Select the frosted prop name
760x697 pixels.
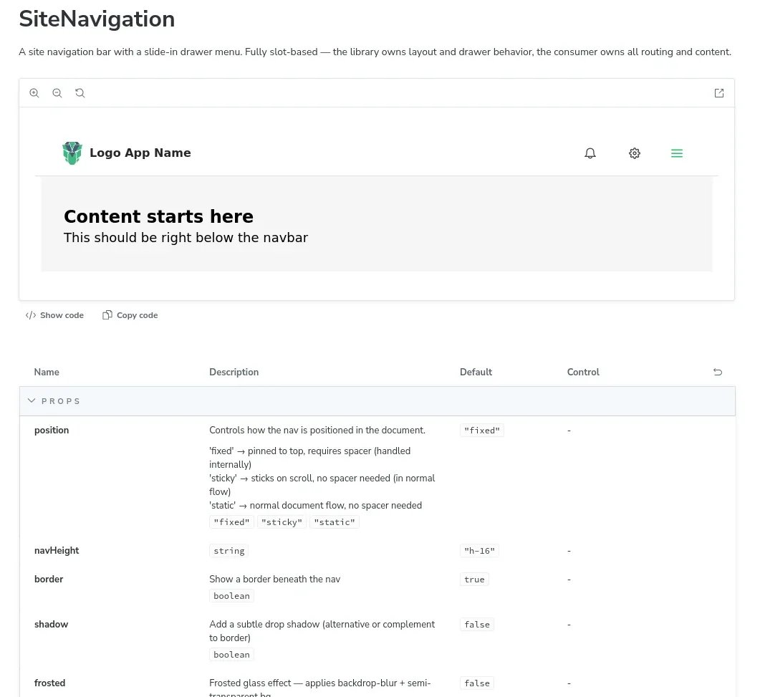point(49,683)
